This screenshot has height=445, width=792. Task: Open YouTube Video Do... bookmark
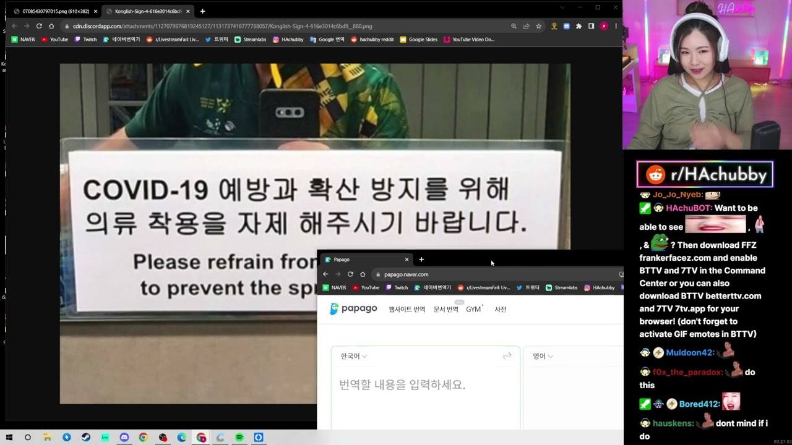(469, 40)
